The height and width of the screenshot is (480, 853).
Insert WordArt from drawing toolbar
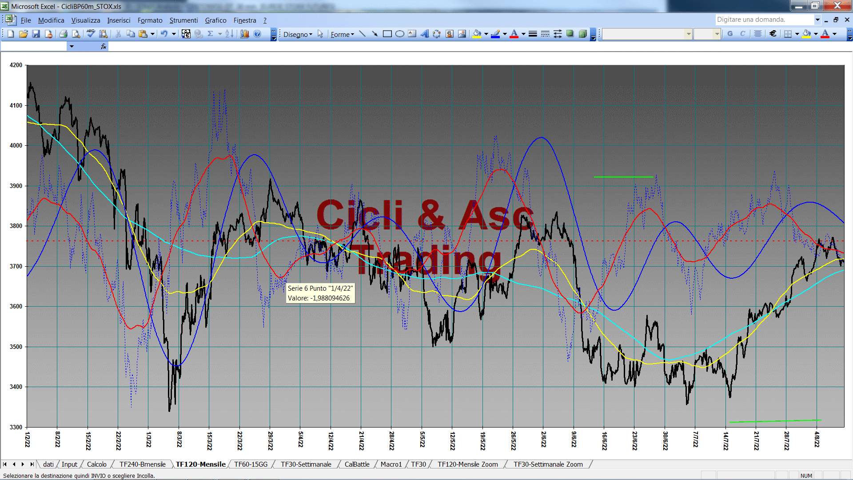pos(425,34)
